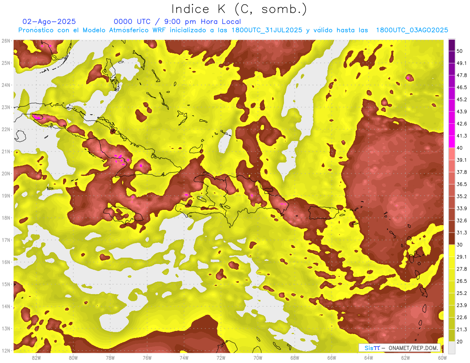470x363 pixels.
Task: Click the date text '02-Ago-2025'
Action: click(x=49, y=22)
